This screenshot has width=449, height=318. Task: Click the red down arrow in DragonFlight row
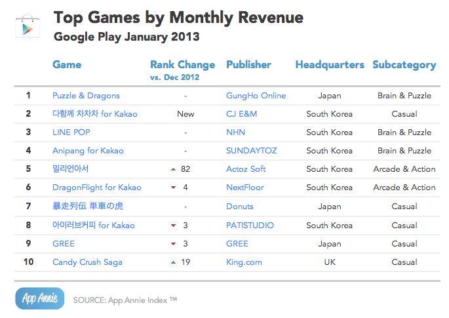(x=173, y=188)
